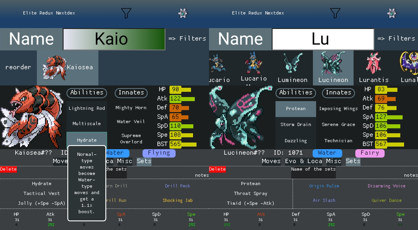
Task: Click the filter funnel icon in left header
Action: click(x=126, y=13)
